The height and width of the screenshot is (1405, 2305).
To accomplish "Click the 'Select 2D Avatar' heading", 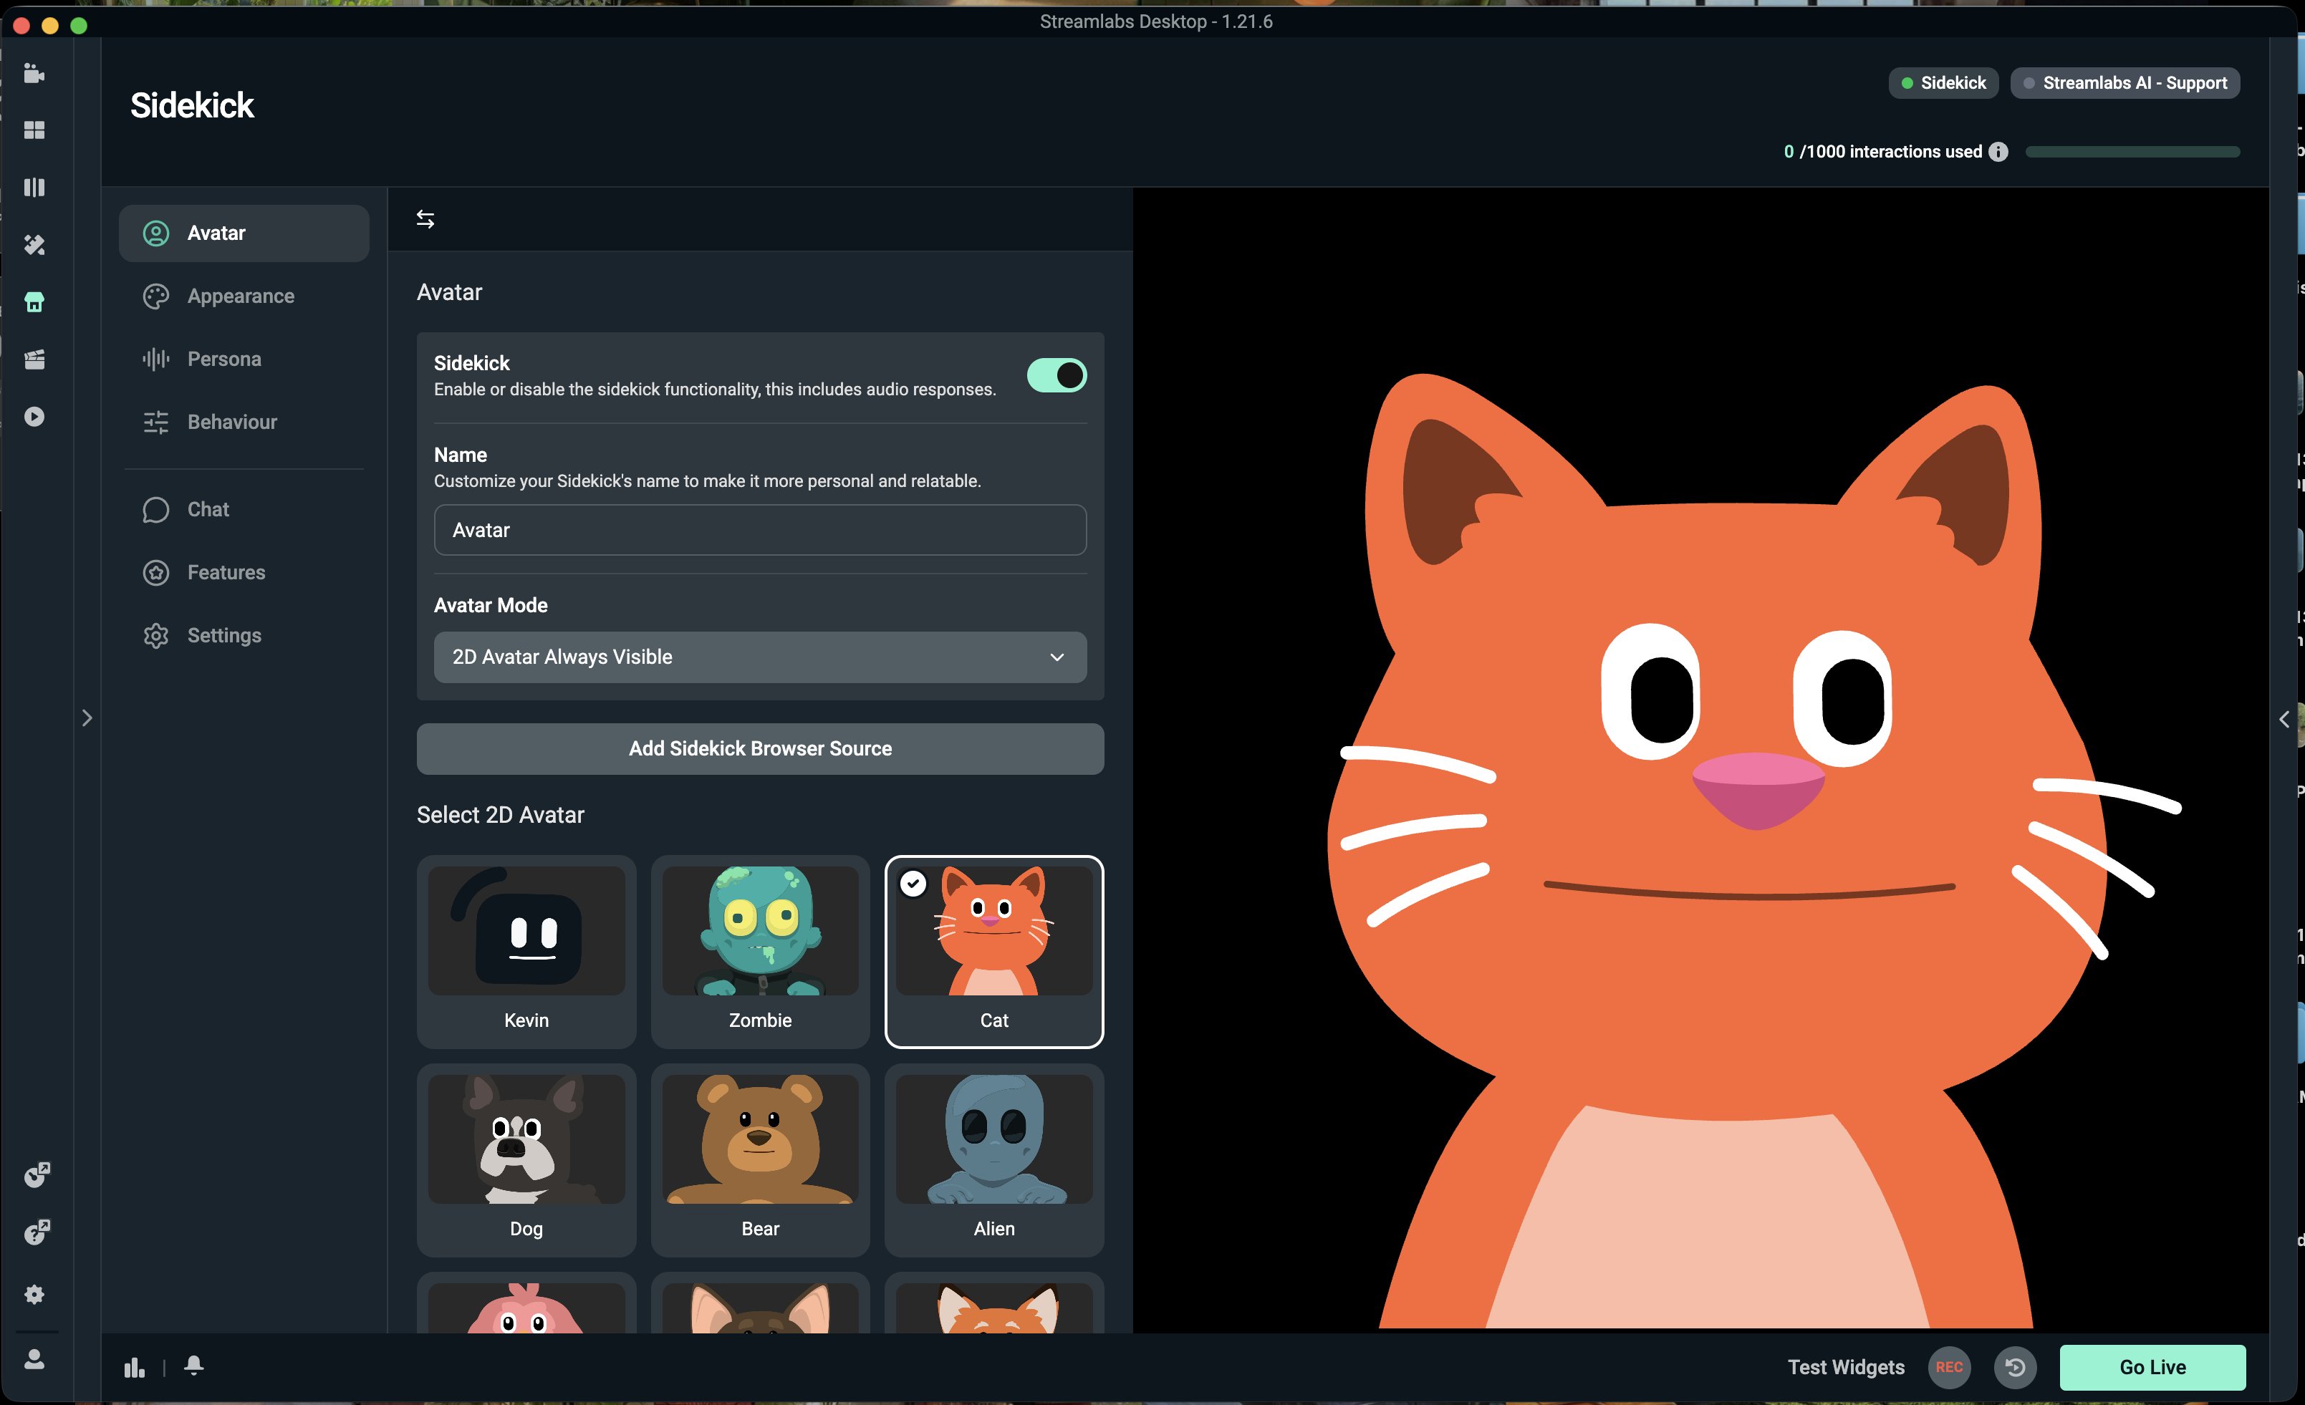I will pos(501,815).
